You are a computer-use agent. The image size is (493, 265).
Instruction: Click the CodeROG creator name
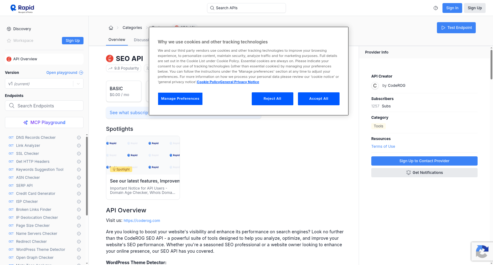[x=397, y=86]
